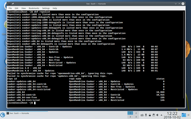Switch to virtual desktop 1 in pager
The height and width of the screenshot is (119, 191).
coord(130,113)
